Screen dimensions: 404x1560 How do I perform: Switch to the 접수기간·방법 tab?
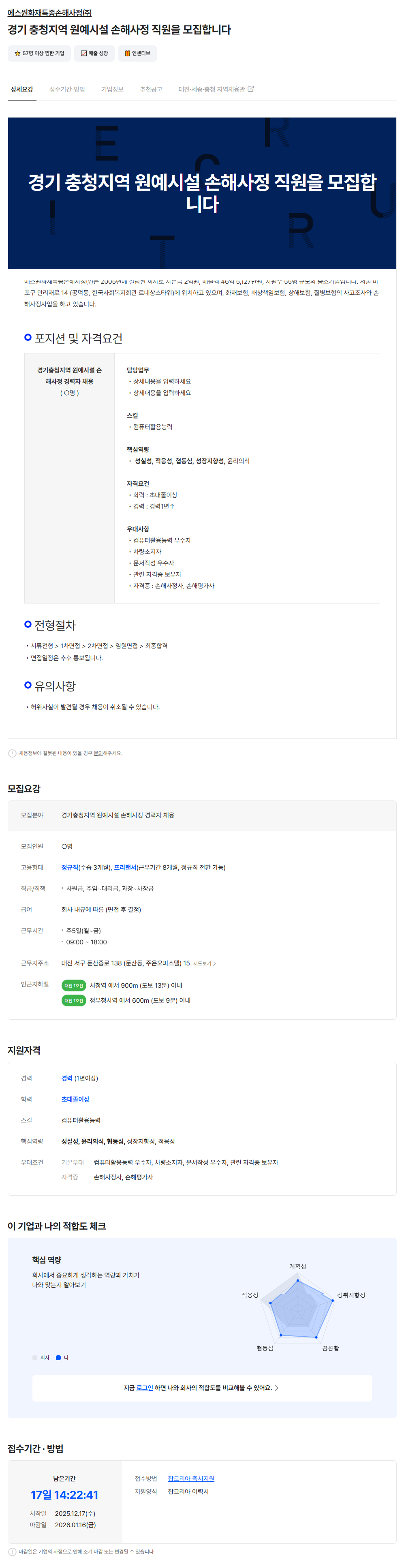67,89
